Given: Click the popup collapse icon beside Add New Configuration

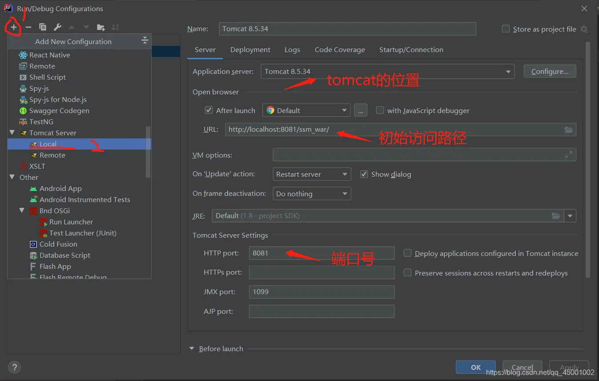Looking at the screenshot, I should click(x=145, y=41).
